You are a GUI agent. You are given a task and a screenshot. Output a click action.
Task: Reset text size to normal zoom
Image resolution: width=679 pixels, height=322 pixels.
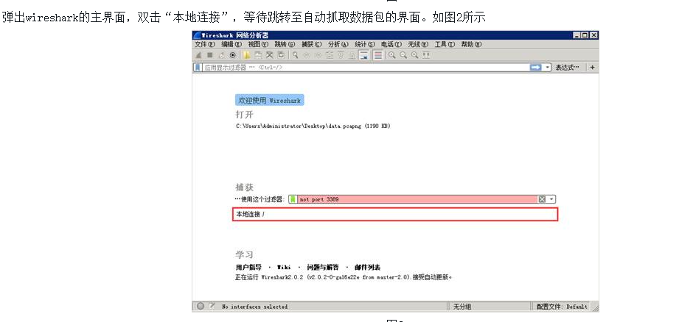pyautogui.click(x=415, y=55)
